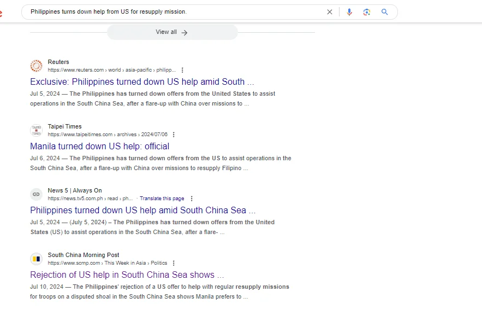Open the three-dot menu for Reuters result
Viewport: 482px width, 315px height.
182,70
